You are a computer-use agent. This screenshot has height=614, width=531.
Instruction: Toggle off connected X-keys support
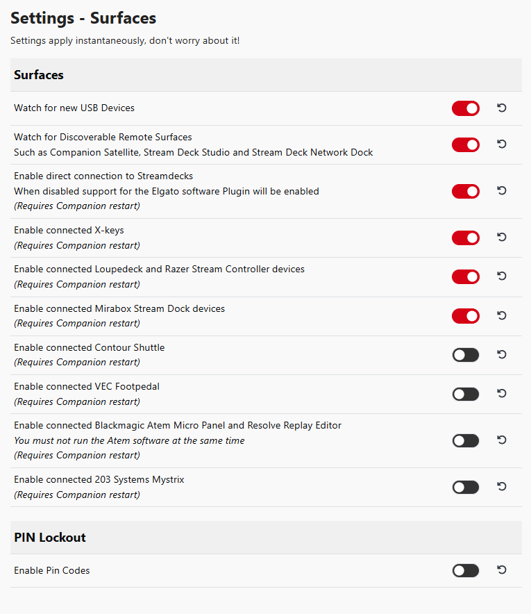coord(466,238)
